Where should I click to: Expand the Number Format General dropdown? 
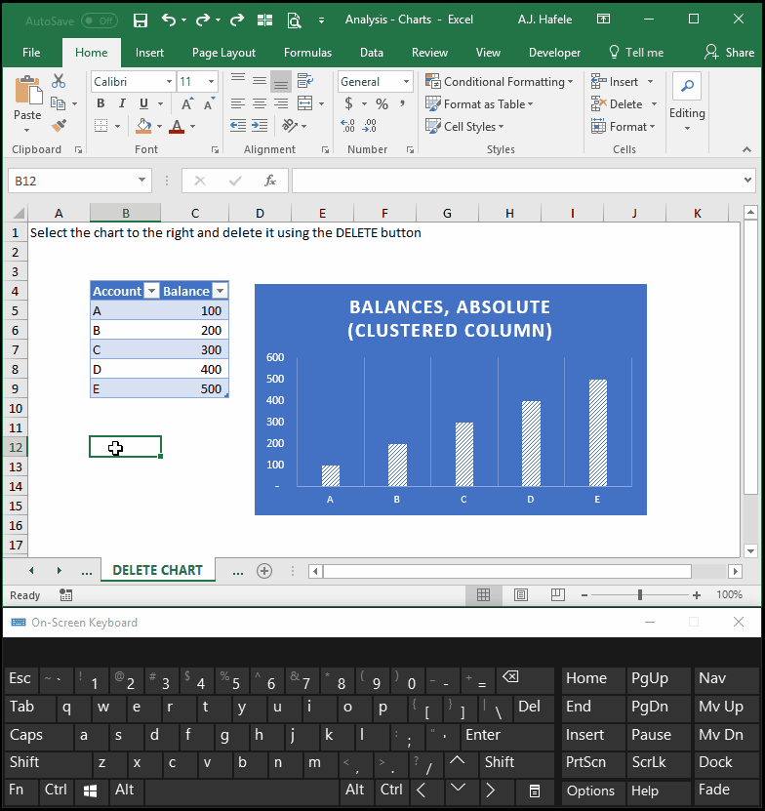coord(407,82)
